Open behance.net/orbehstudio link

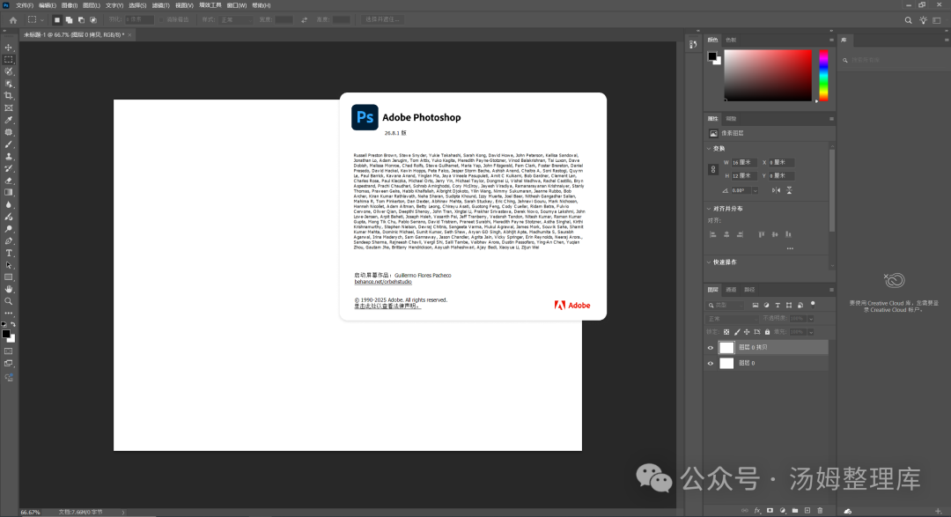(383, 282)
